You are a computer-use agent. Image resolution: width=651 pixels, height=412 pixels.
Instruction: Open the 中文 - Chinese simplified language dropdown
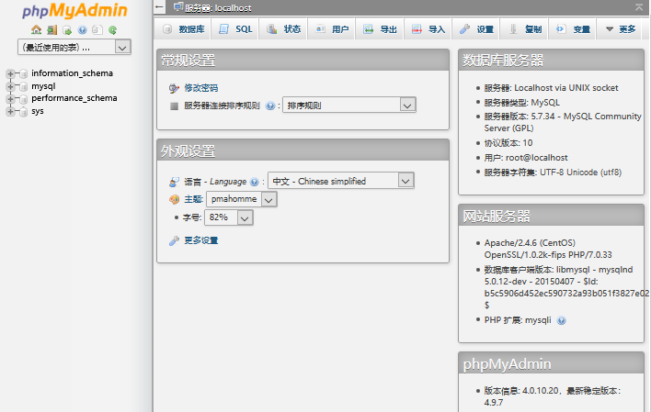[341, 181]
